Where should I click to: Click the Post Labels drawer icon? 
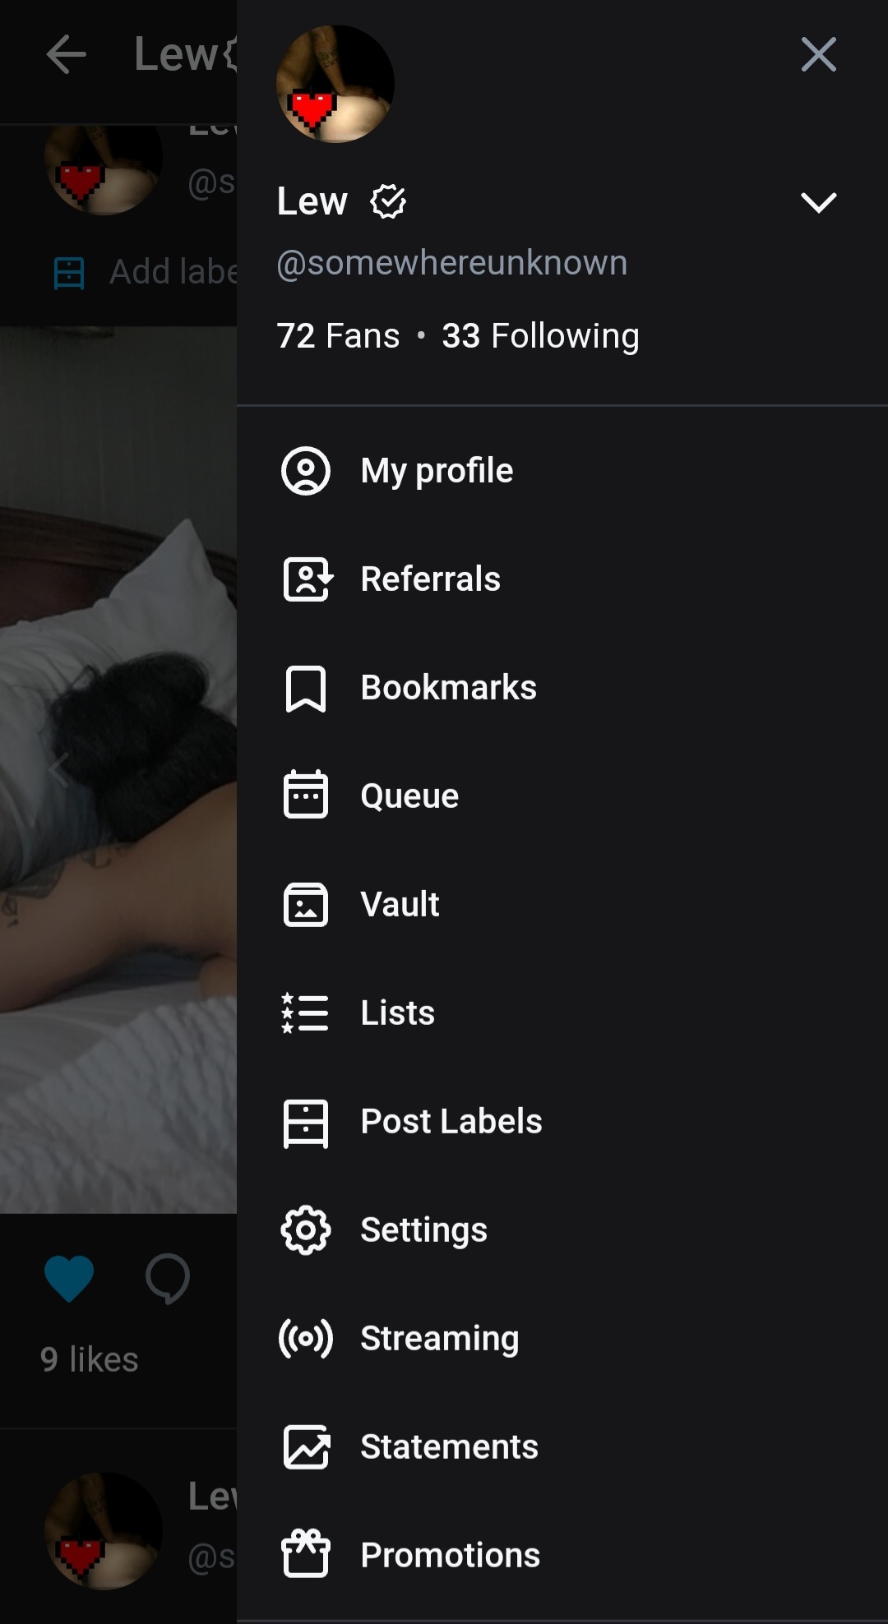pyautogui.click(x=306, y=1123)
